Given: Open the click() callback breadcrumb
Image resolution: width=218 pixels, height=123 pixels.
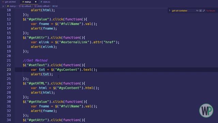Looking at the screenshot, I should tap(42, 6).
